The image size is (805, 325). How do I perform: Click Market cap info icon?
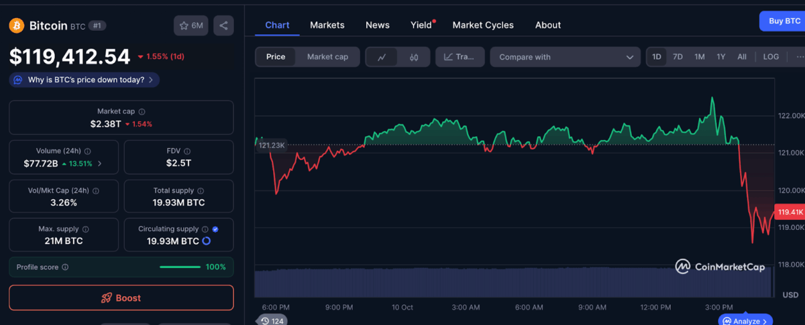[142, 112]
